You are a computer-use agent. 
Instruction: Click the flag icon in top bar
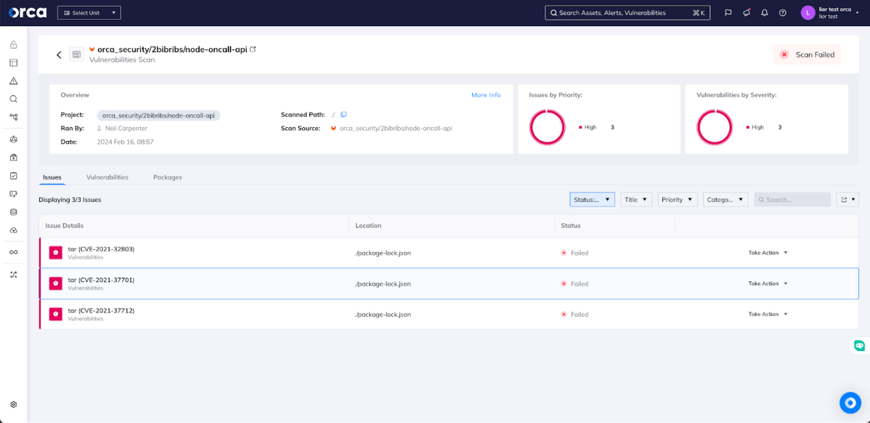coord(728,13)
